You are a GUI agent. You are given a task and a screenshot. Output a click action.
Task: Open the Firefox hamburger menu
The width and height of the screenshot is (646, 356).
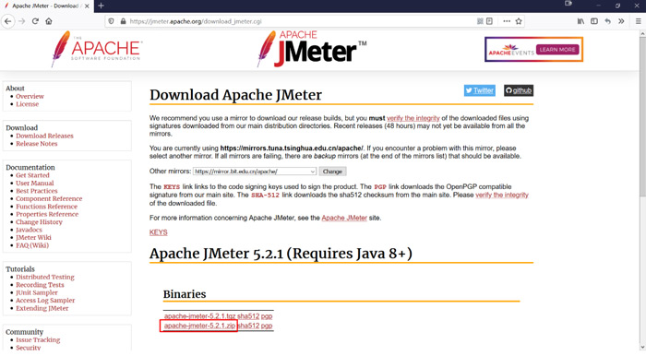[x=639, y=21]
